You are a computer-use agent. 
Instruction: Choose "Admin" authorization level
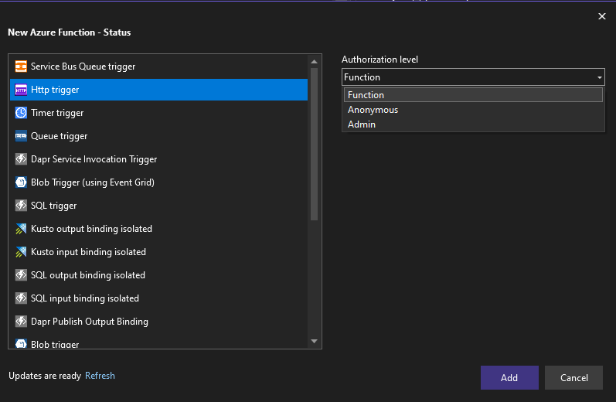(473, 124)
